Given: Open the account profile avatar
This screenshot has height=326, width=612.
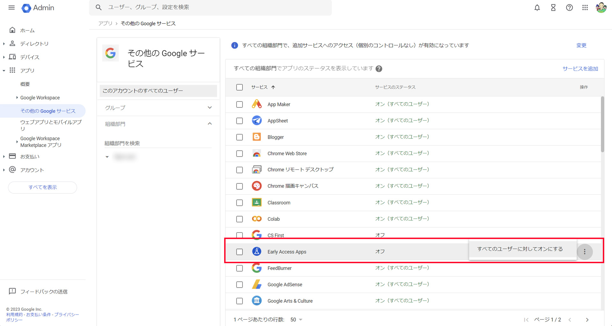Looking at the screenshot, I should 601,8.
